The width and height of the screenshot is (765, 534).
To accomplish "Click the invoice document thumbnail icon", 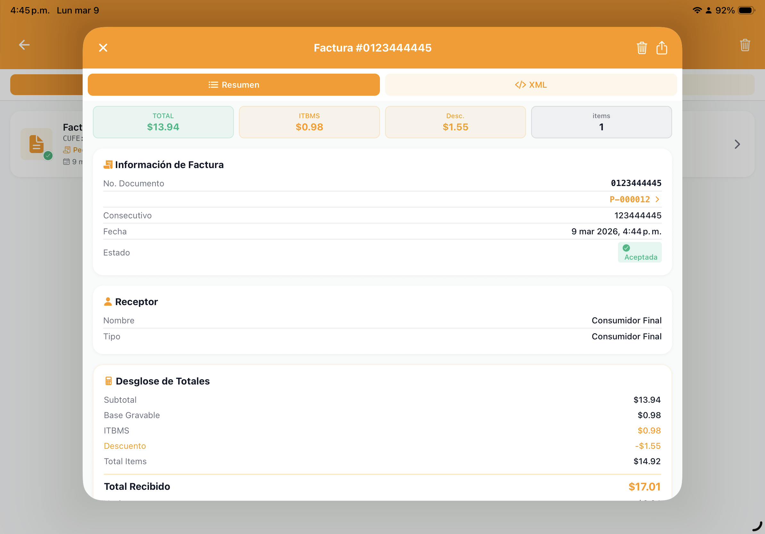I will [x=37, y=144].
